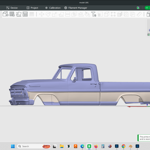Click the layered block toolbar icon
The image size is (150, 150).
[x=120, y=14]
